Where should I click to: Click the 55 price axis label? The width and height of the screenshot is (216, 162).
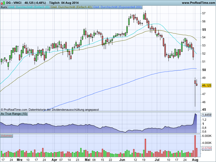point(204,30)
